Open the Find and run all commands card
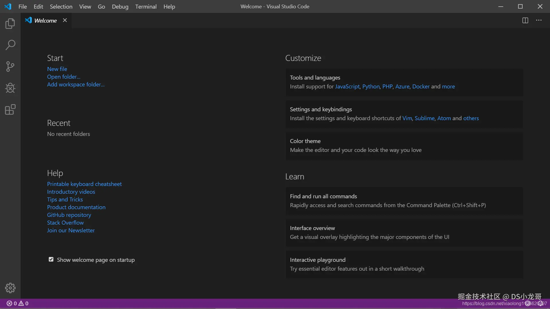This screenshot has height=309, width=550. [x=404, y=201]
